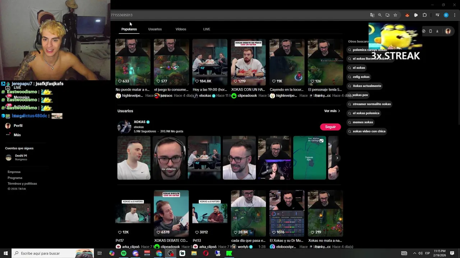This screenshot has width=460, height=258.
Task: Switch to the Populares tab
Action: (129, 29)
